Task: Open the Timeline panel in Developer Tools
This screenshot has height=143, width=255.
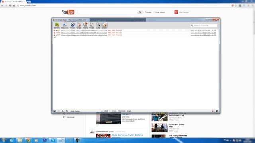Action: tap(85, 25)
